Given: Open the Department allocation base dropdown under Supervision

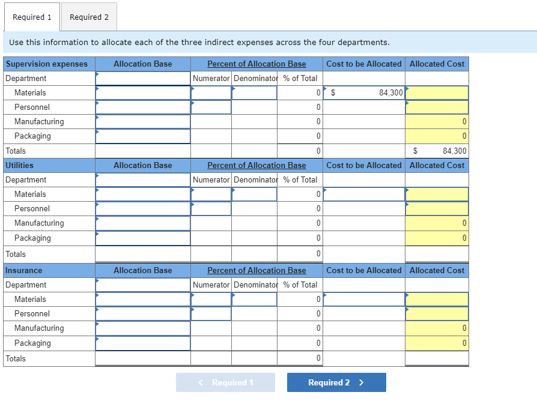Looking at the screenshot, I should (x=142, y=78).
